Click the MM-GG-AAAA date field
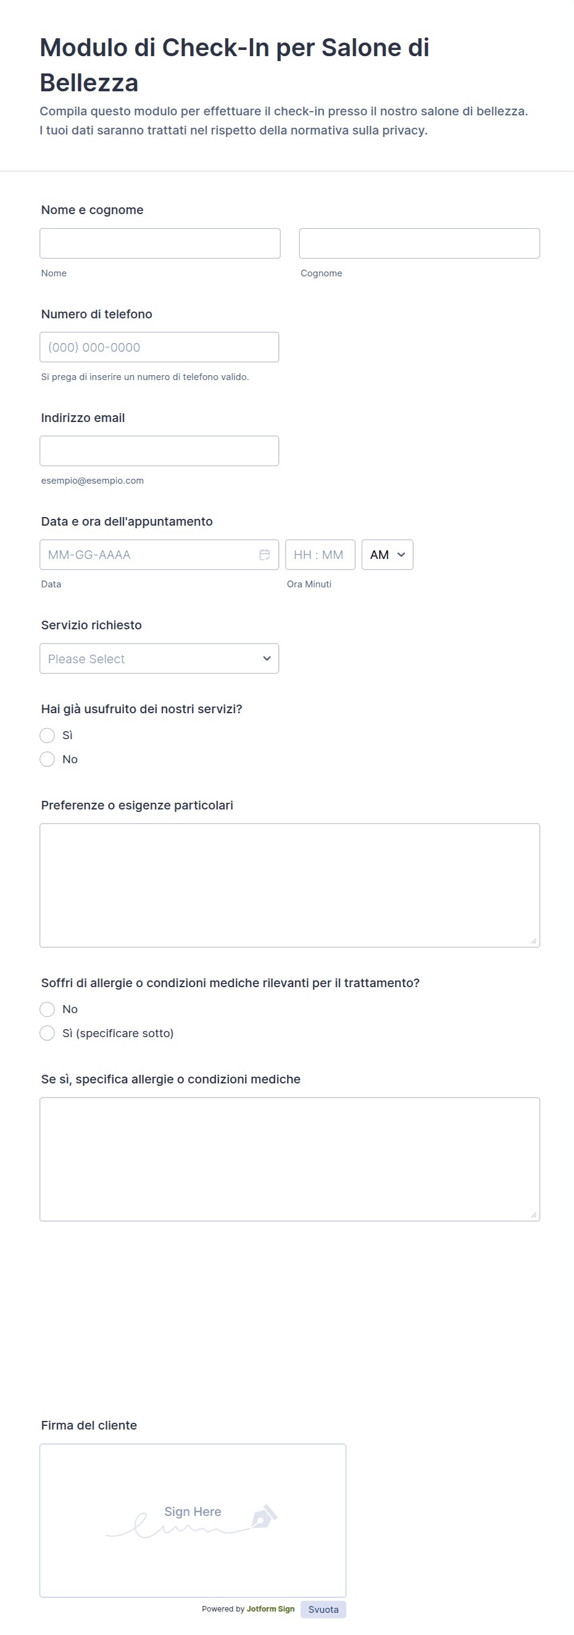 coord(146,554)
